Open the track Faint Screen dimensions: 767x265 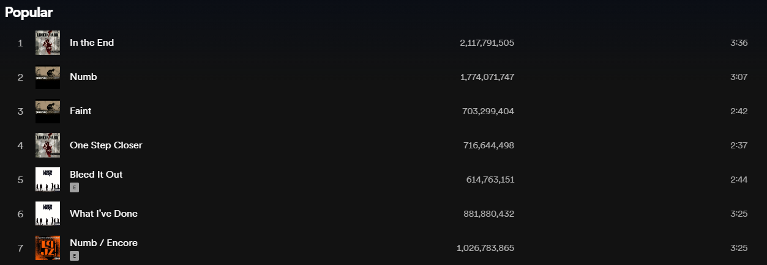[x=81, y=111]
